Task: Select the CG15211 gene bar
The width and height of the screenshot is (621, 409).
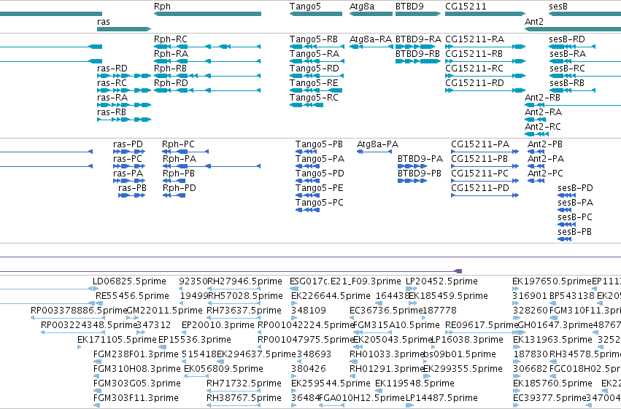Action: (485, 14)
